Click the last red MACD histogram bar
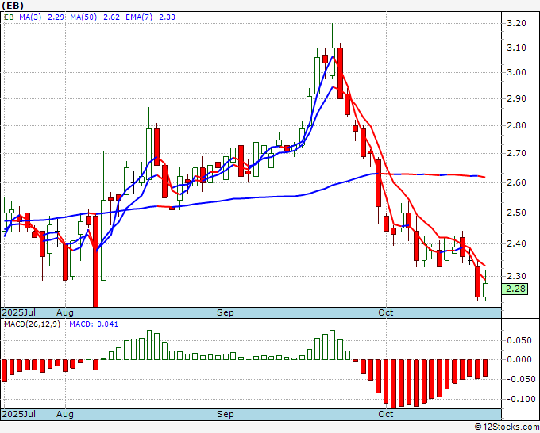540x433 pixels. [x=485, y=368]
